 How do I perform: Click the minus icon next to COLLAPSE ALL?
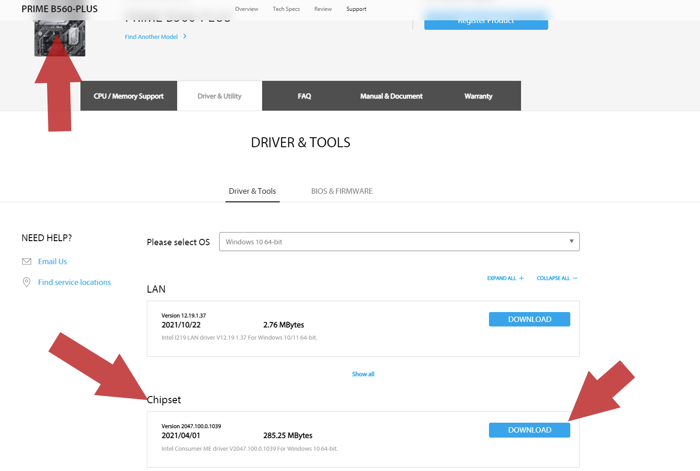click(x=575, y=278)
